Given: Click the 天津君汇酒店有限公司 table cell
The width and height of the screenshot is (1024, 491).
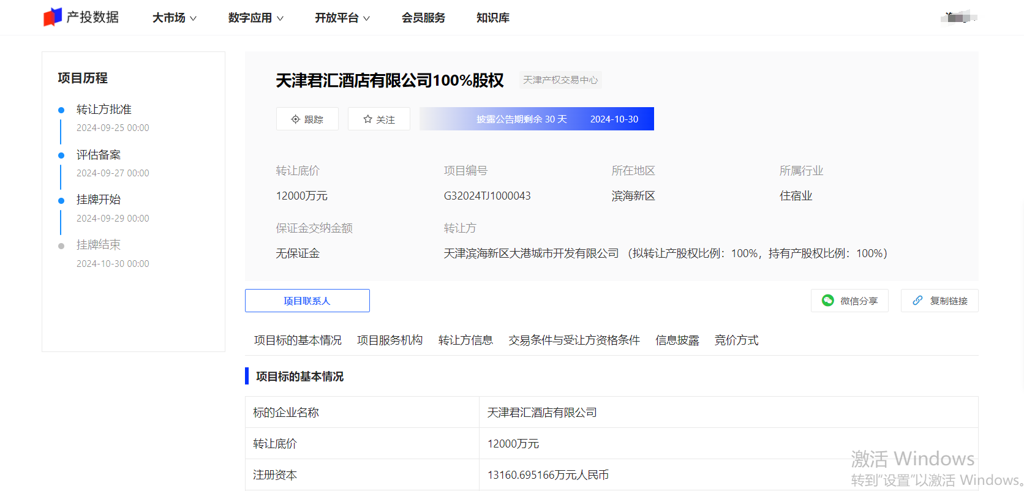Looking at the screenshot, I should pos(728,413).
